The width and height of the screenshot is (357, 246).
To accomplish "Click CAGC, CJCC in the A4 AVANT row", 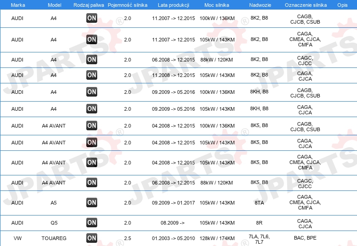I will coord(305,184).
